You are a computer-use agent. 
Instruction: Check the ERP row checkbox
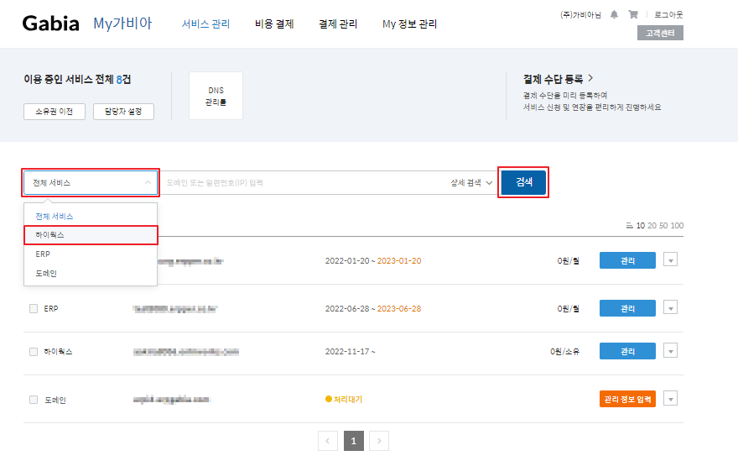pos(34,309)
